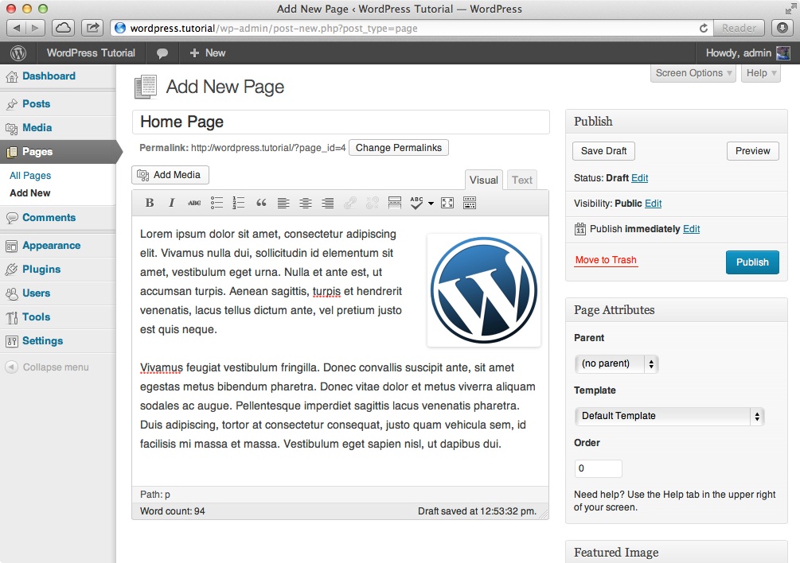
Task: Toggle italic formatting in editor toolbar
Action: coord(171,203)
